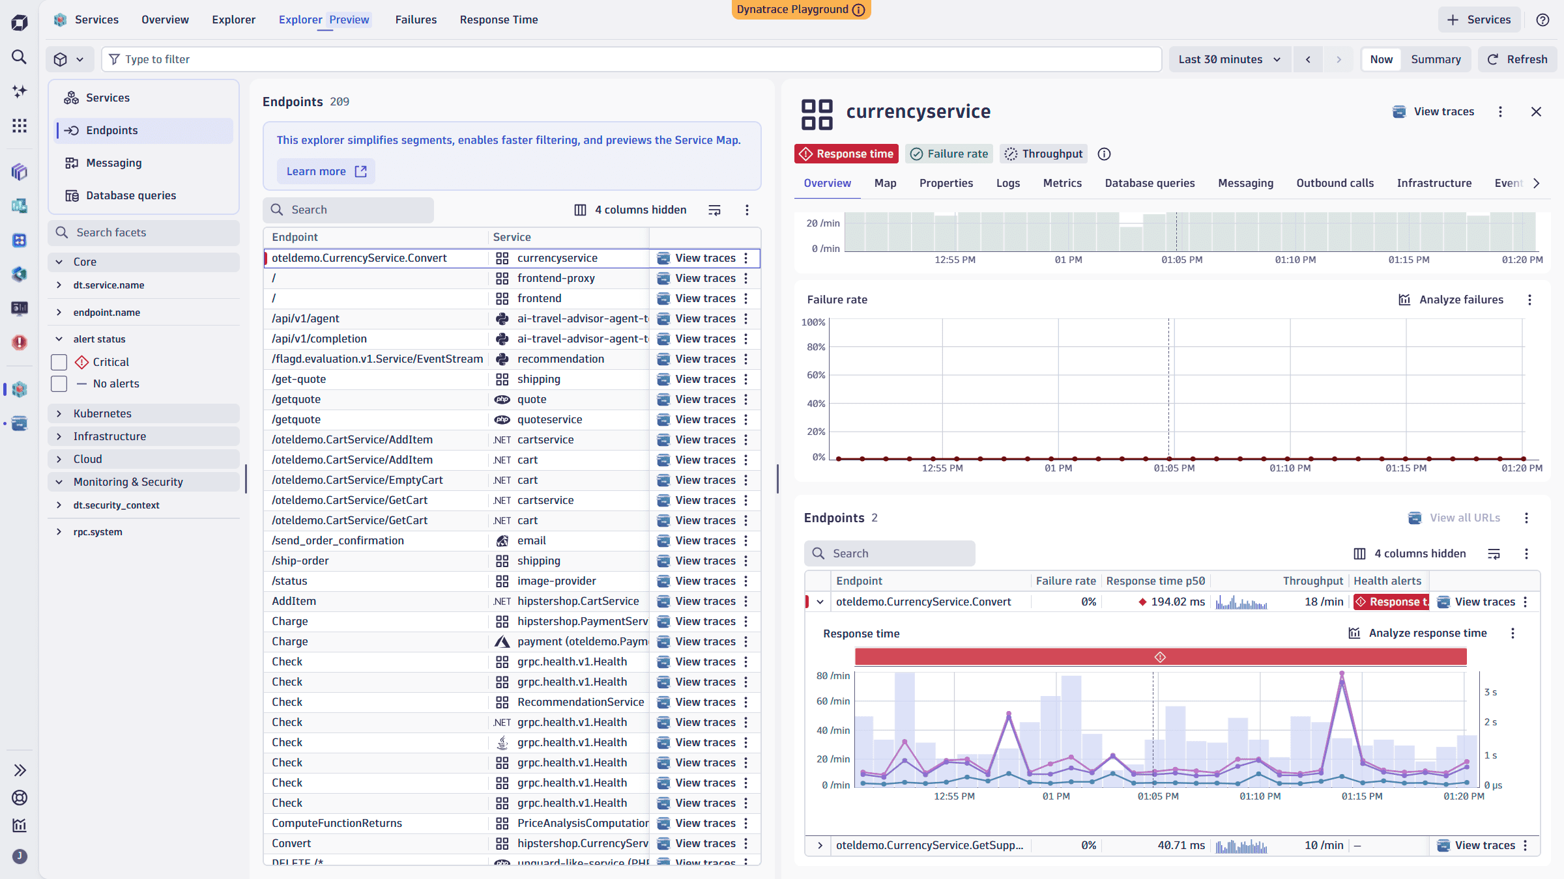
Task: Open currencyservice more actions menu
Action: (x=1500, y=112)
